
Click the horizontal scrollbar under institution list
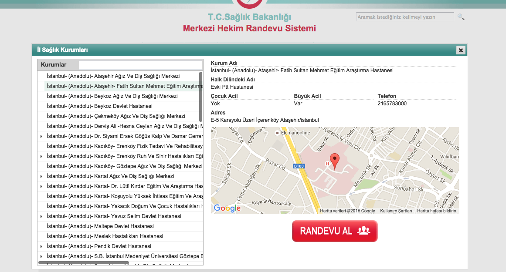tap(84, 263)
